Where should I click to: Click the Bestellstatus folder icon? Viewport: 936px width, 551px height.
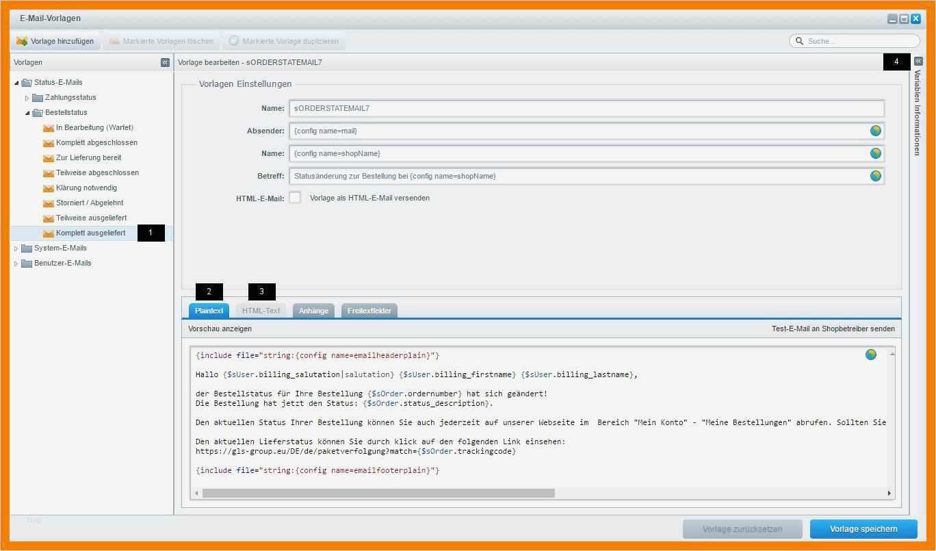(x=38, y=112)
